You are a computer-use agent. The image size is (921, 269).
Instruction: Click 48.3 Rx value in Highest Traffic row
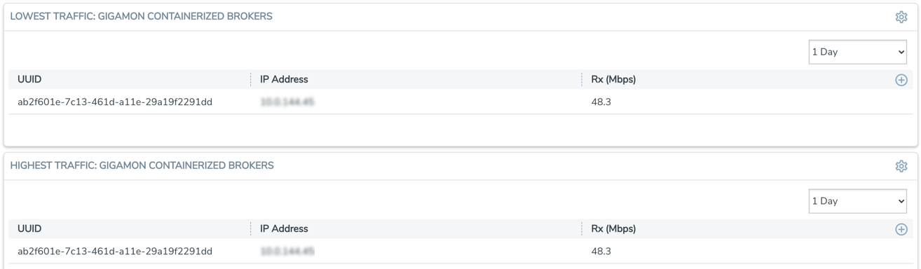pos(601,251)
